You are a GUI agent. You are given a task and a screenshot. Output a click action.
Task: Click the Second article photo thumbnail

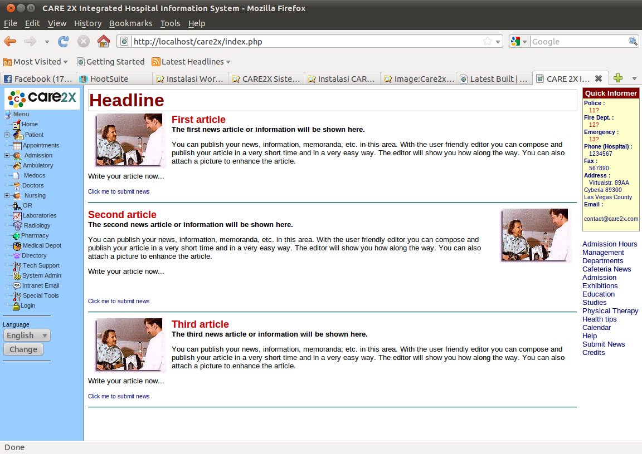click(x=535, y=235)
